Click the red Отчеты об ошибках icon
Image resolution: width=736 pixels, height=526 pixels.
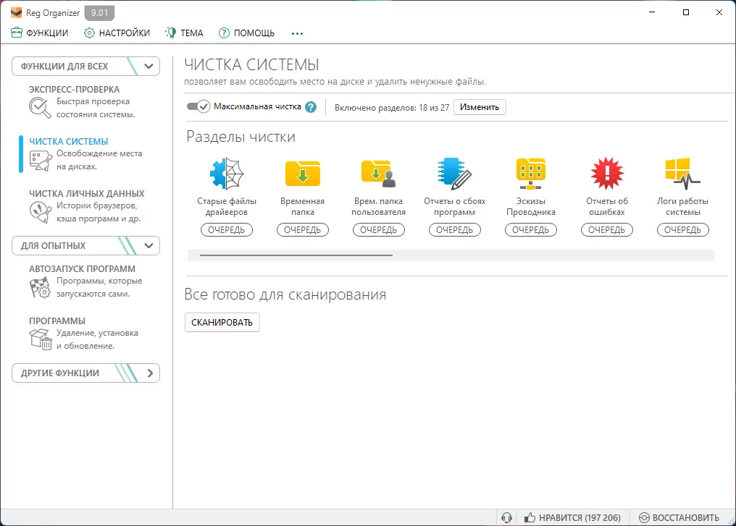[607, 172]
